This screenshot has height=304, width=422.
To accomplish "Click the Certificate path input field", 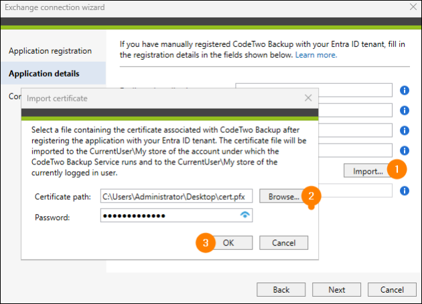I will coord(176,196).
